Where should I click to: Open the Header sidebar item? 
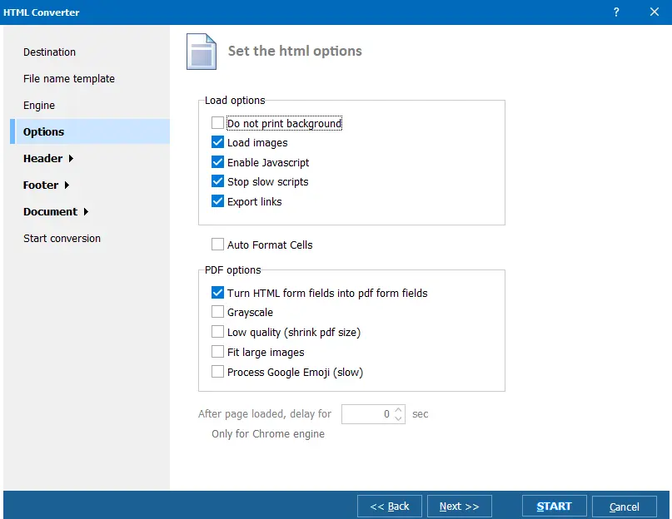tap(42, 158)
